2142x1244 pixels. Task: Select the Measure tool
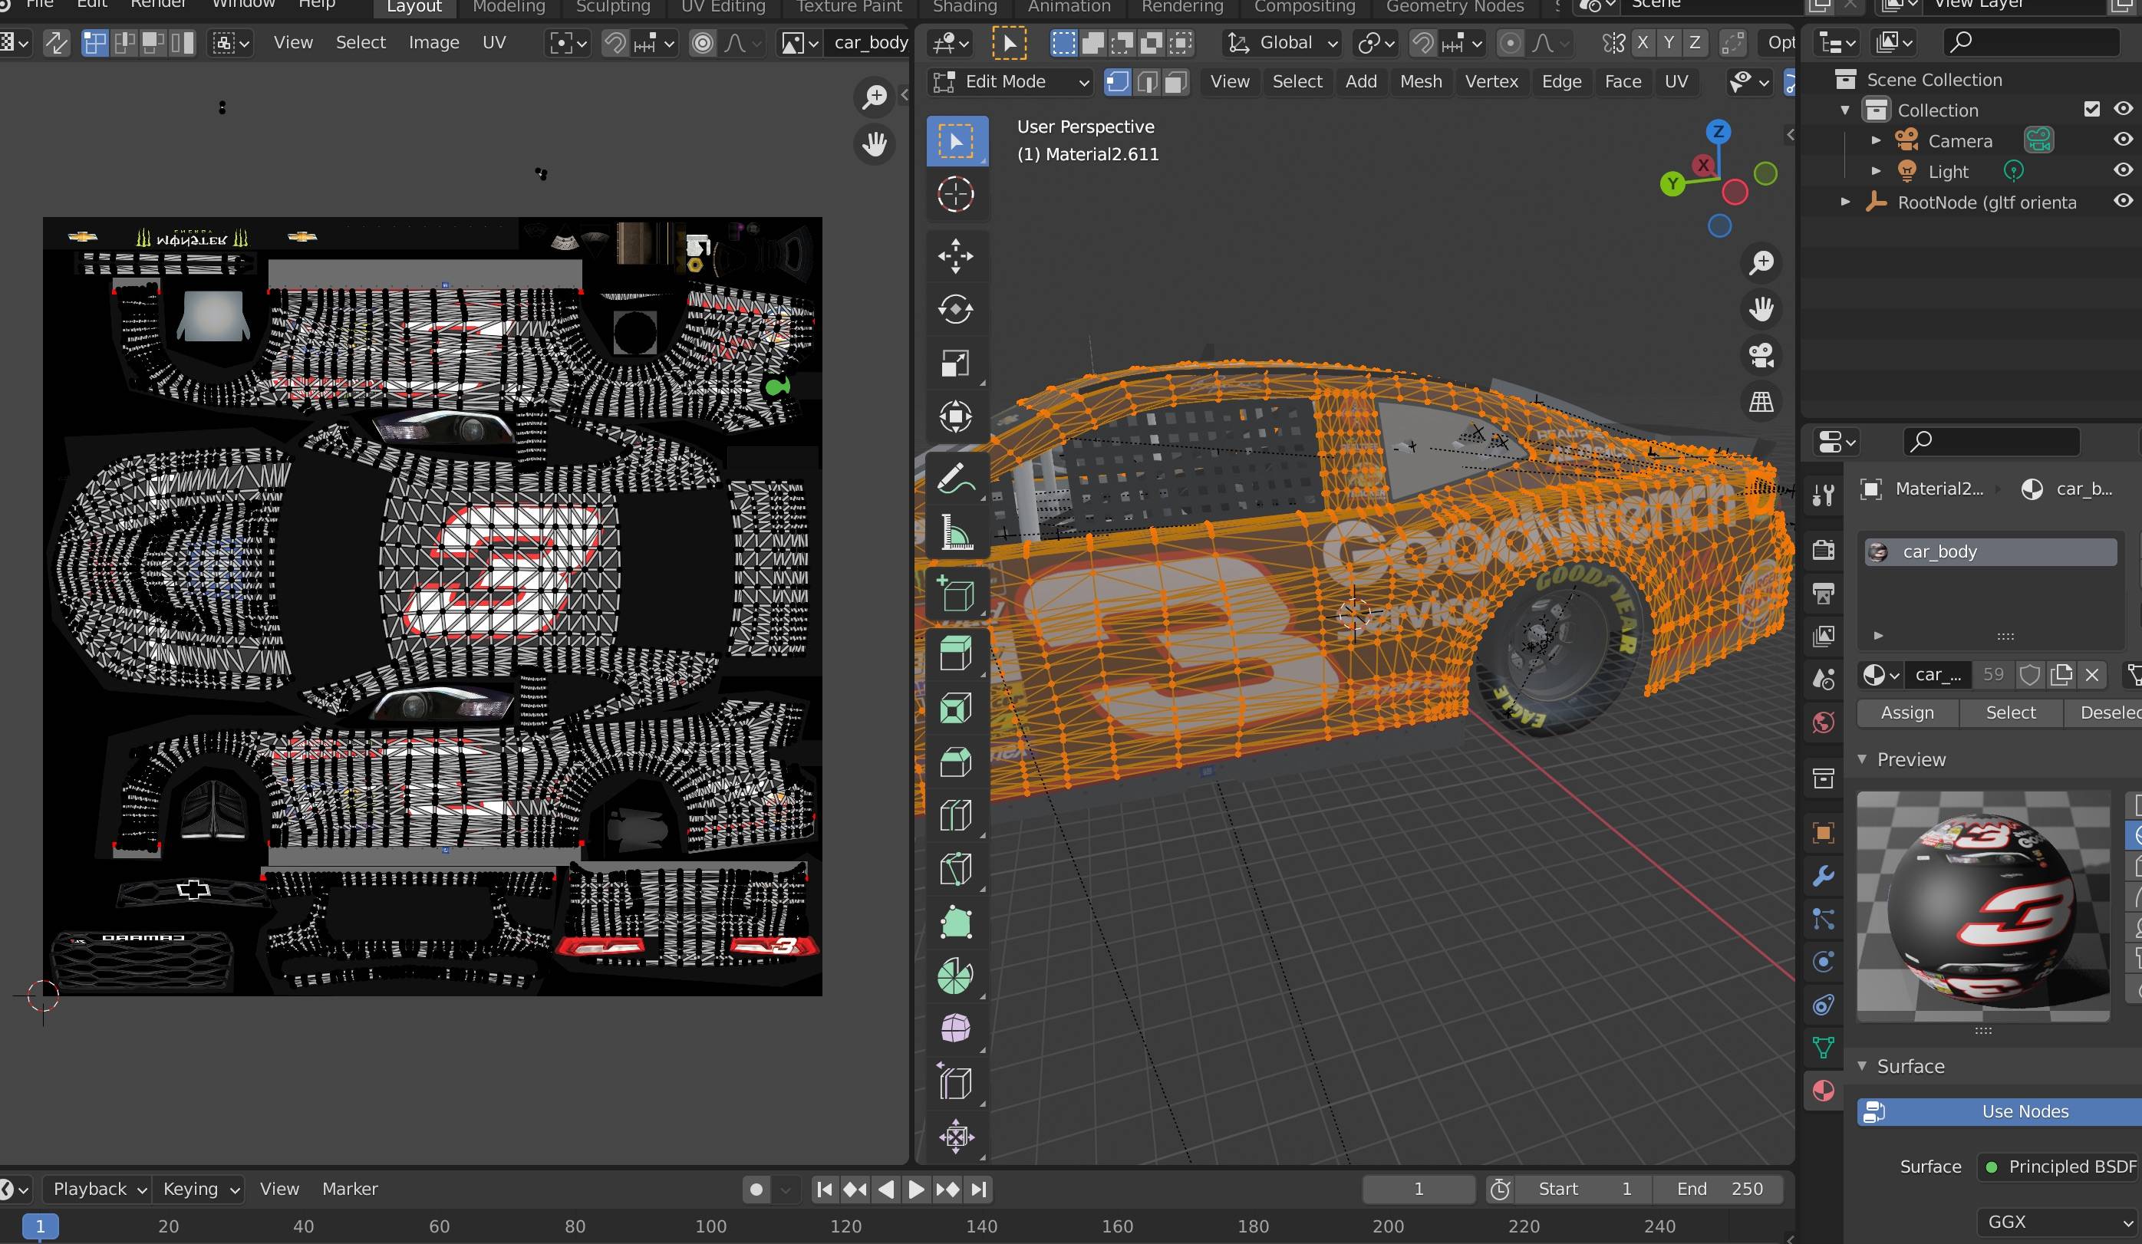point(956,533)
